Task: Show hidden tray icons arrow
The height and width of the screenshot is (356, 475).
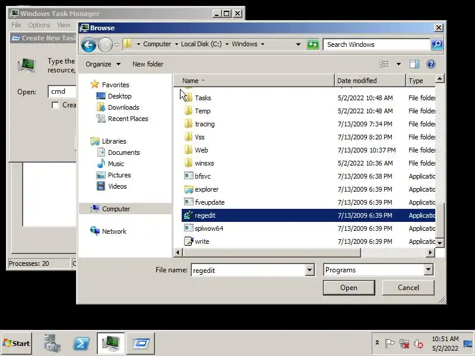Action: click(377, 343)
